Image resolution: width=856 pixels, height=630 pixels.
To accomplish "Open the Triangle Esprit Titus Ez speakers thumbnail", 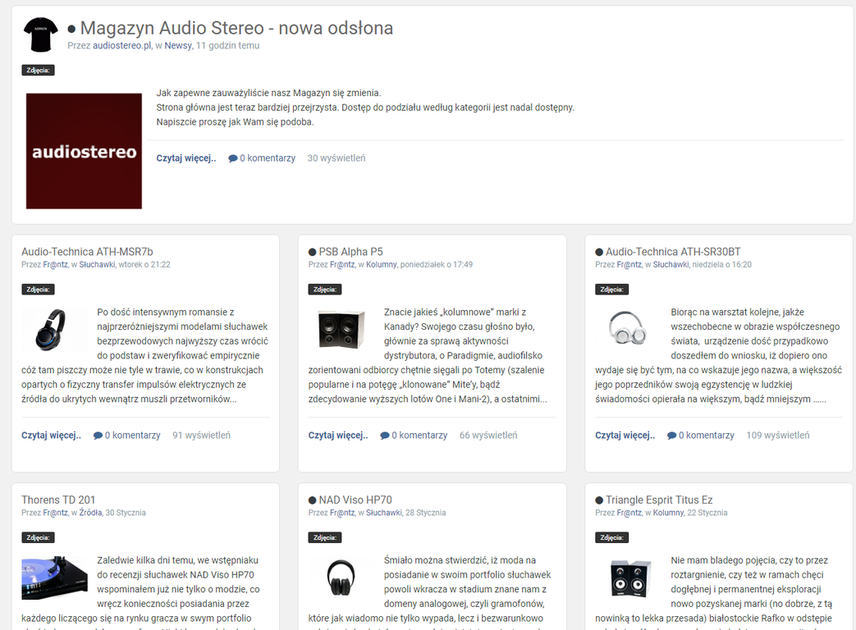I will pos(630,578).
